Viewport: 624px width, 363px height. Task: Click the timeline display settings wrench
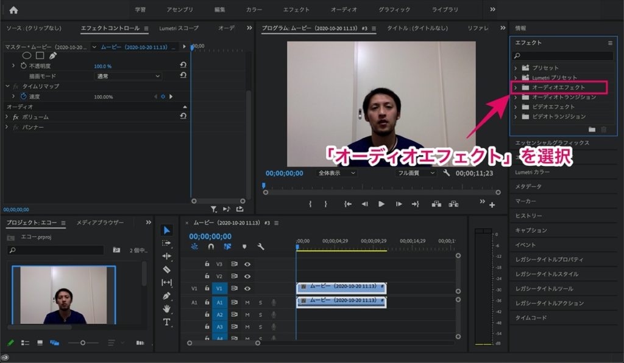(261, 247)
